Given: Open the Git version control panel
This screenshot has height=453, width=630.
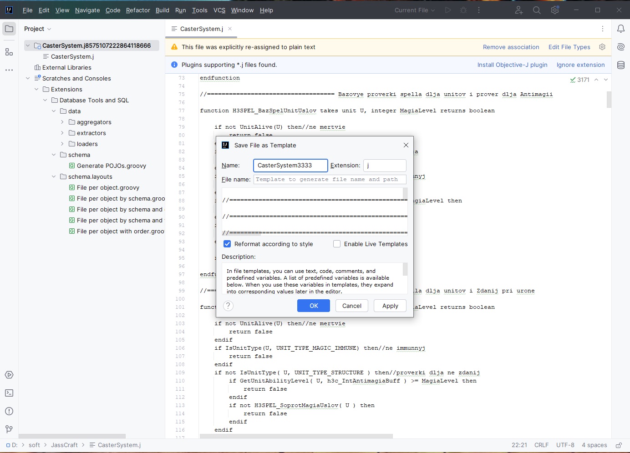Looking at the screenshot, I should 9,429.
